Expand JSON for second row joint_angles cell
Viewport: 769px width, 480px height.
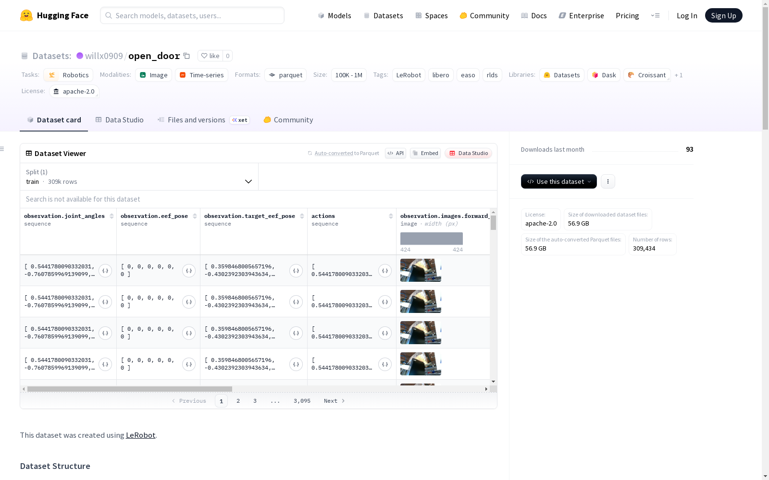click(105, 302)
